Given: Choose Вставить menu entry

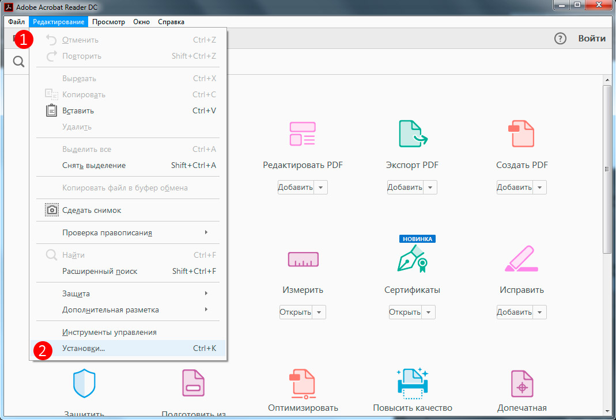Looking at the screenshot, I should pos(128,110).
